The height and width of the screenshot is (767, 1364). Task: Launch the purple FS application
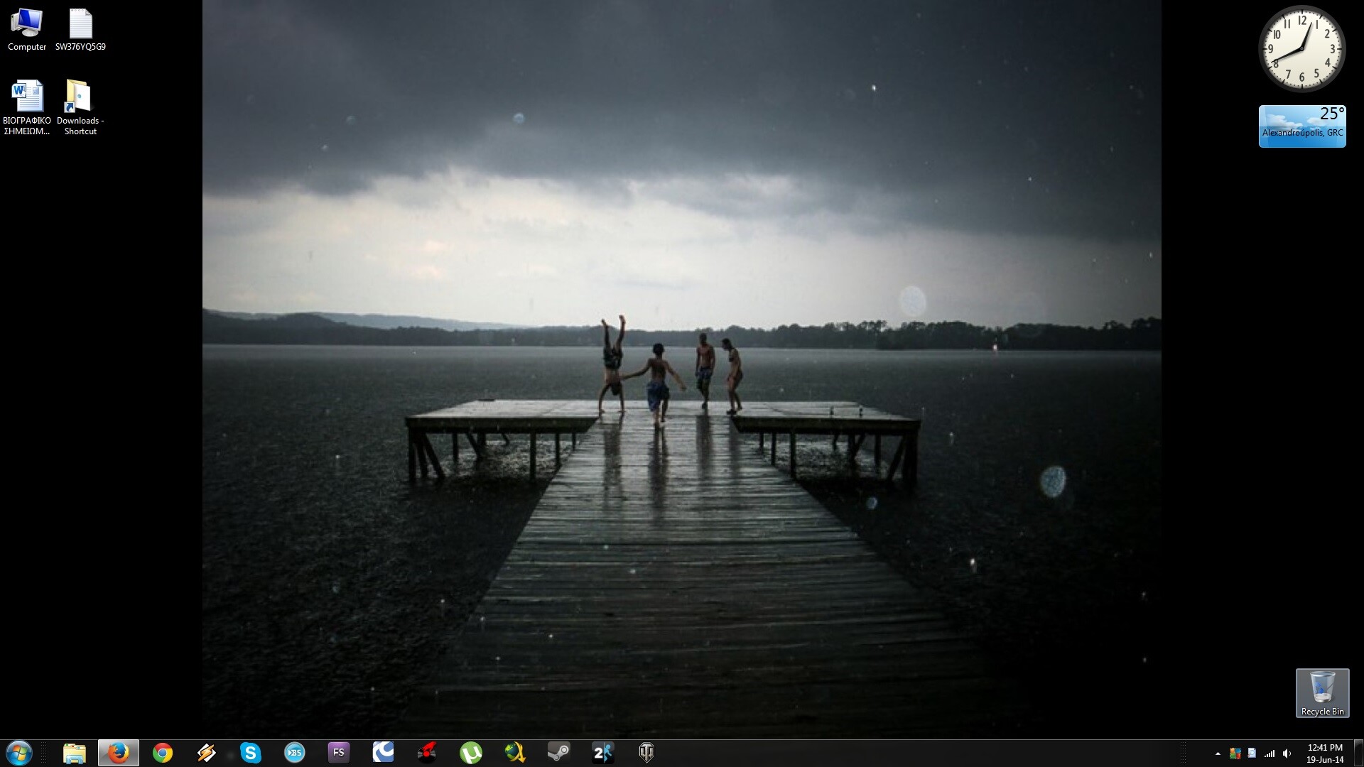click(x=339, y=753)
